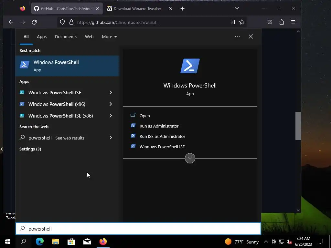The height and width of the screenshot is (248, 331).
Task: Open the notification center icon
Action: 320,242
